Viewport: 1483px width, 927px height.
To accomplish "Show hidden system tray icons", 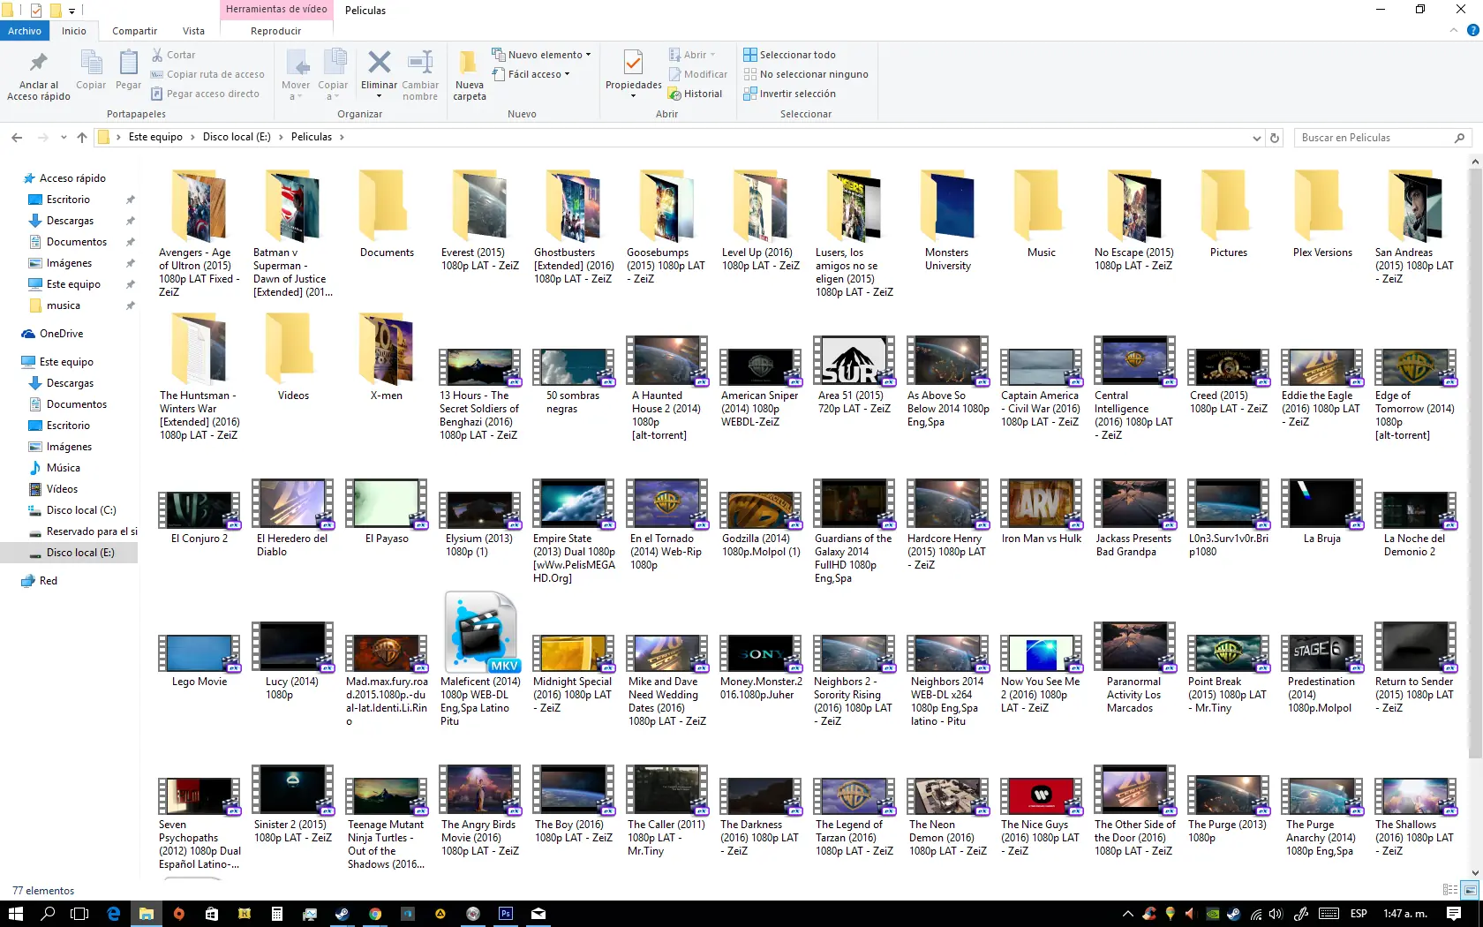I will (1127, 914).
